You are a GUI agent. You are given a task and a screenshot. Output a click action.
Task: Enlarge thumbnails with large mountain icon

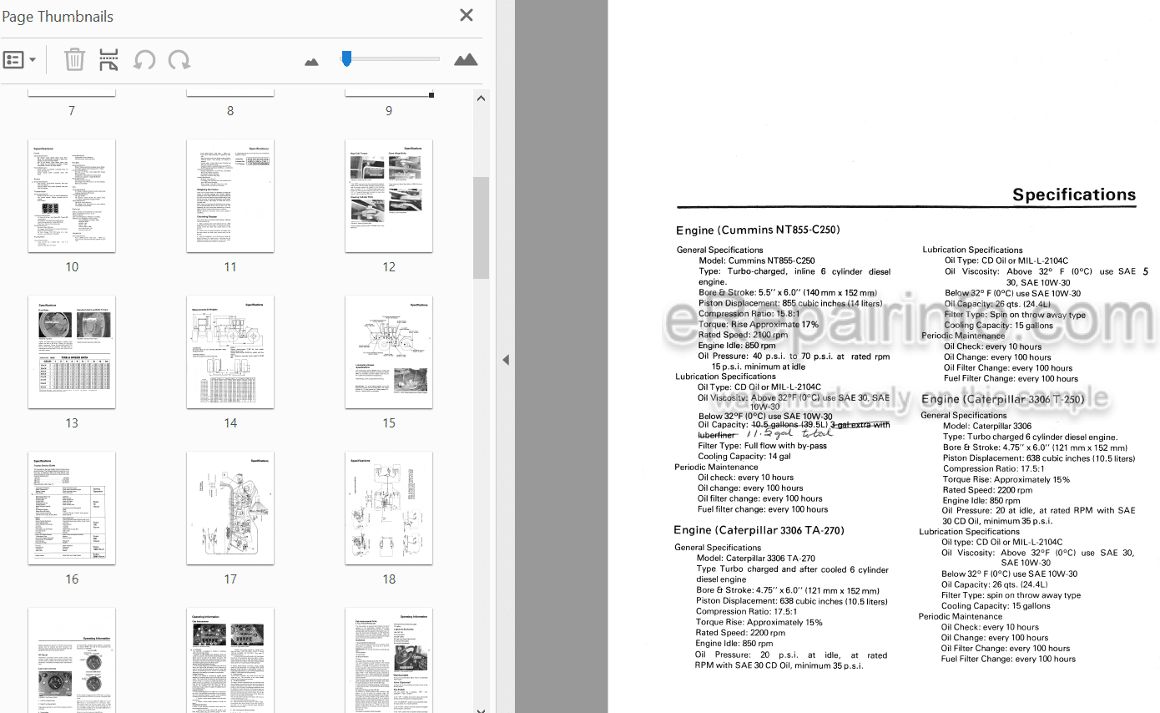coord(466,59)
